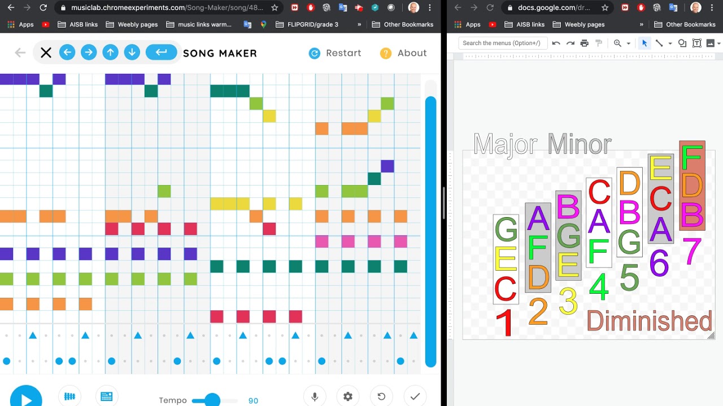Click the tempo value 90
This screenshot has width=723, height=406.
253,401
